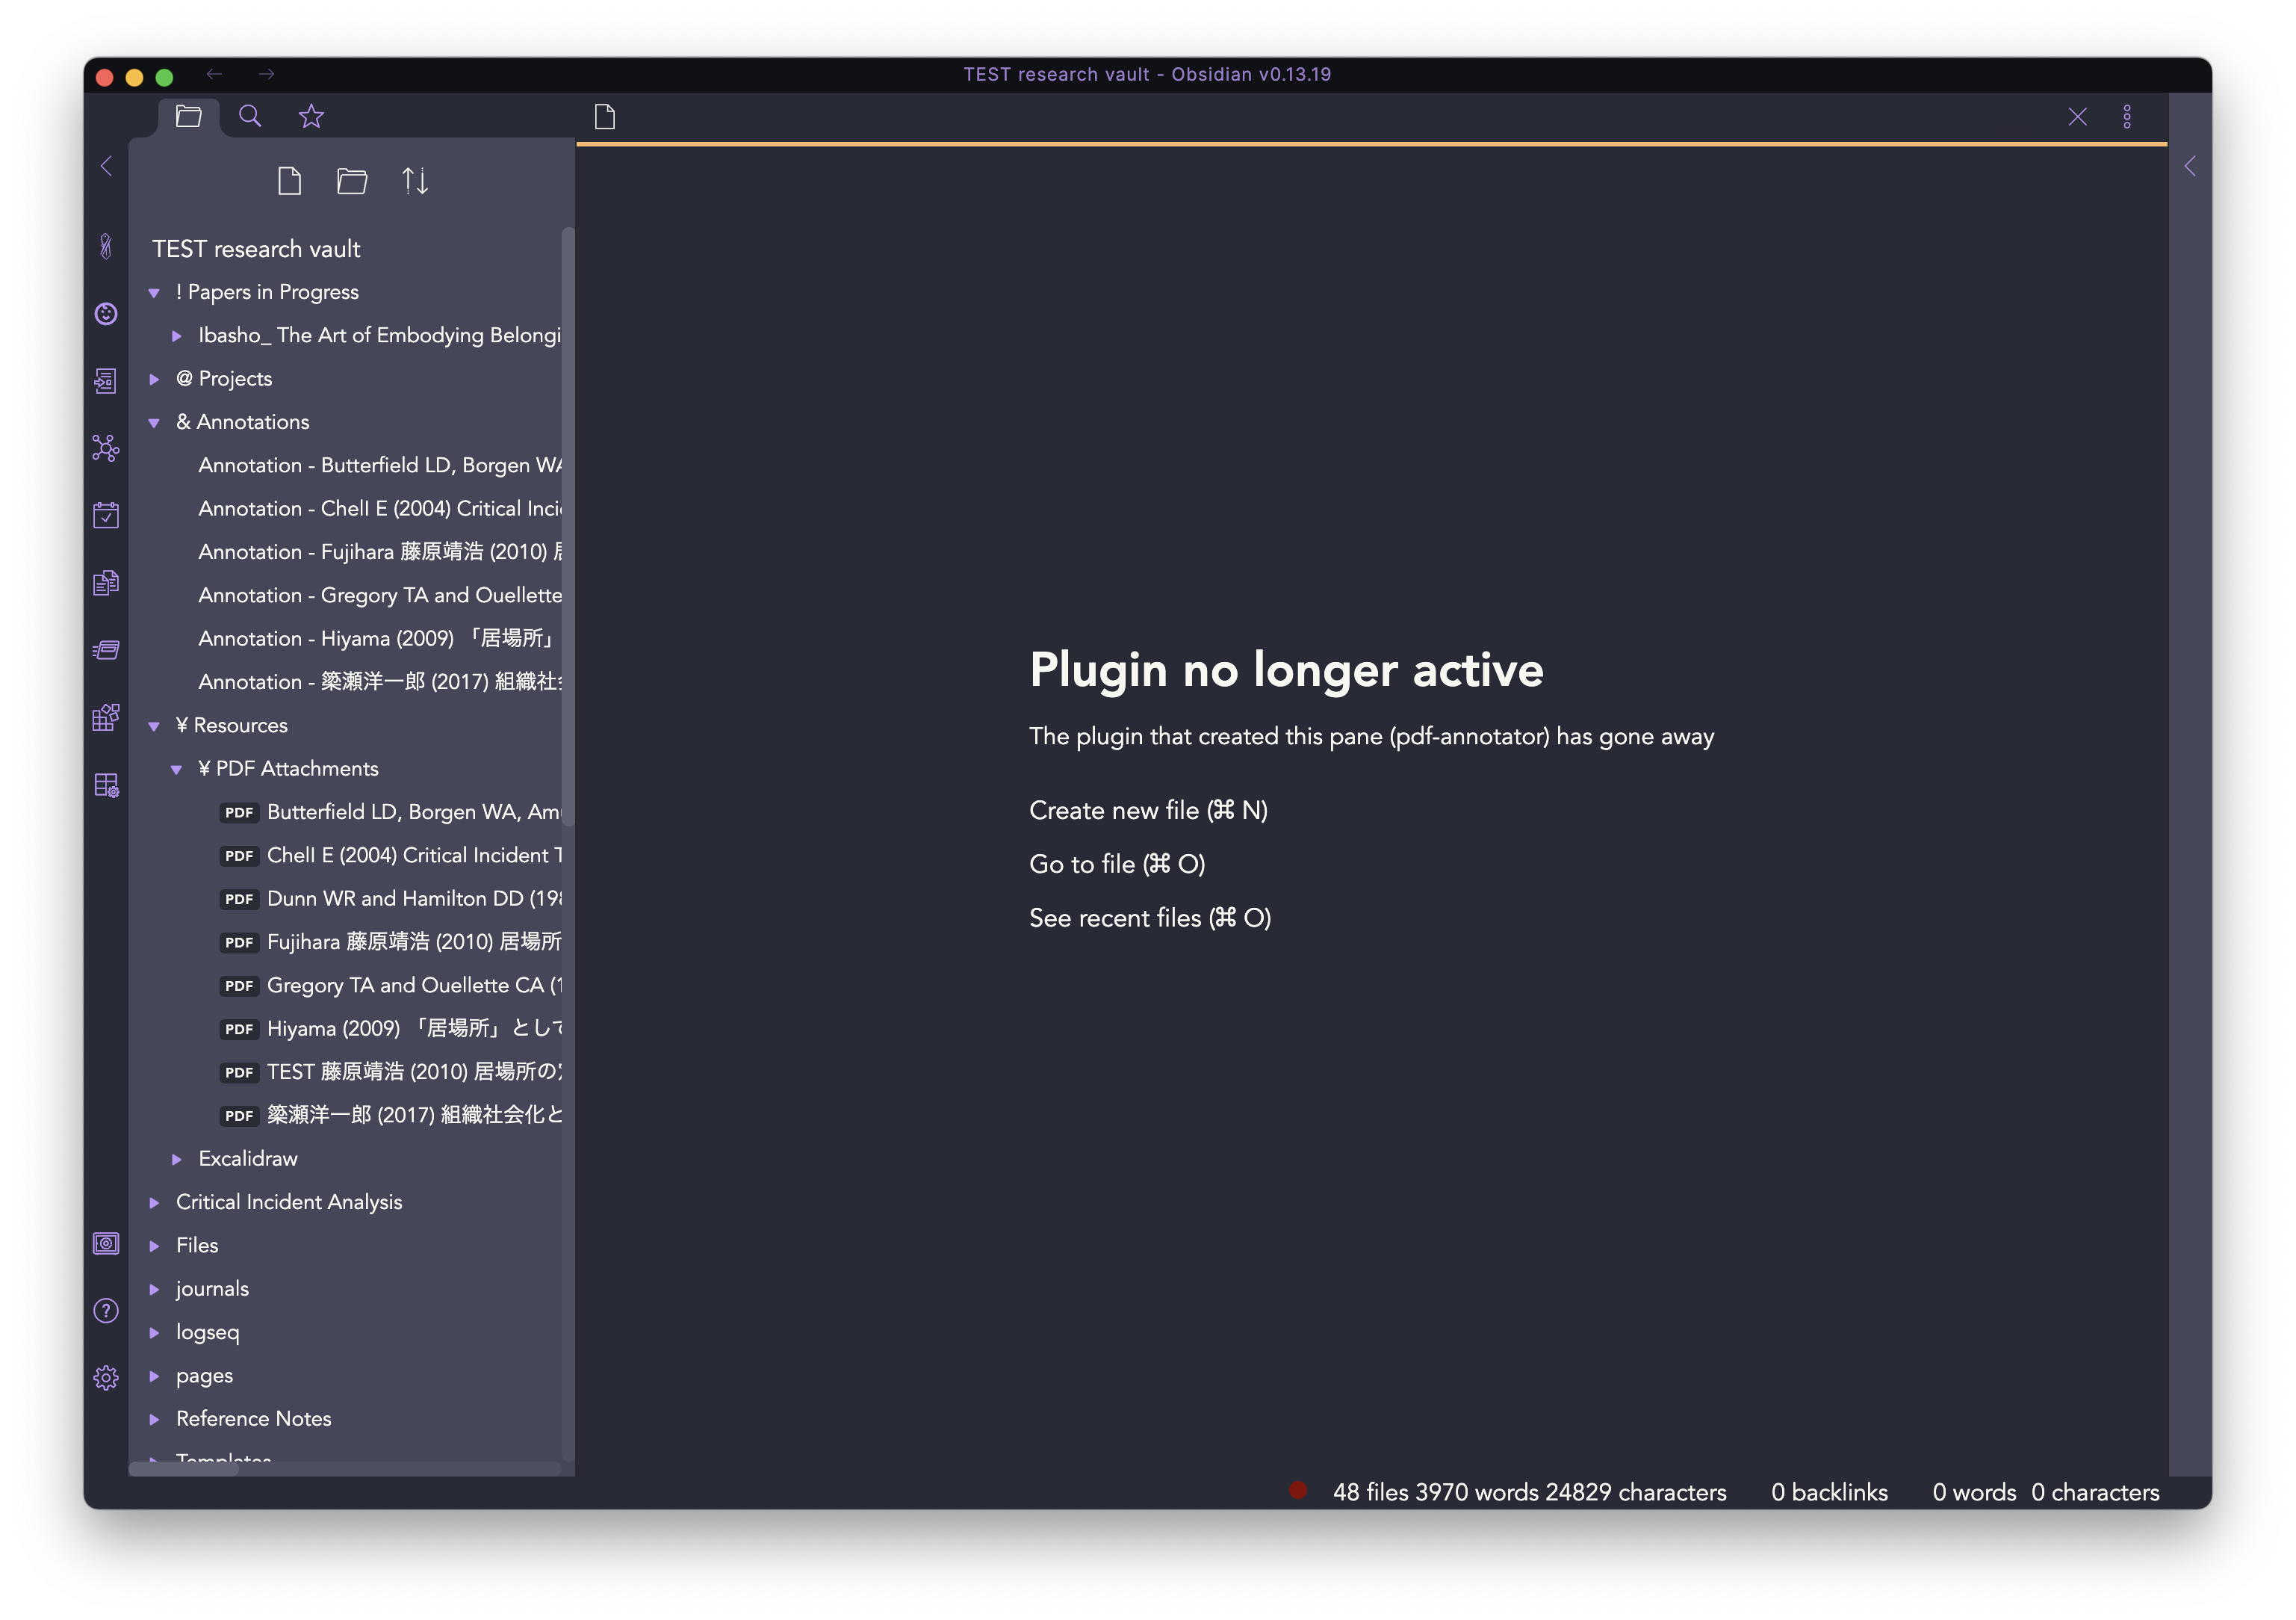Image resolution: width=2296 pixels, height=1620 pixels.
Task: Switch to the Search tab
Action: coord(250,116)
